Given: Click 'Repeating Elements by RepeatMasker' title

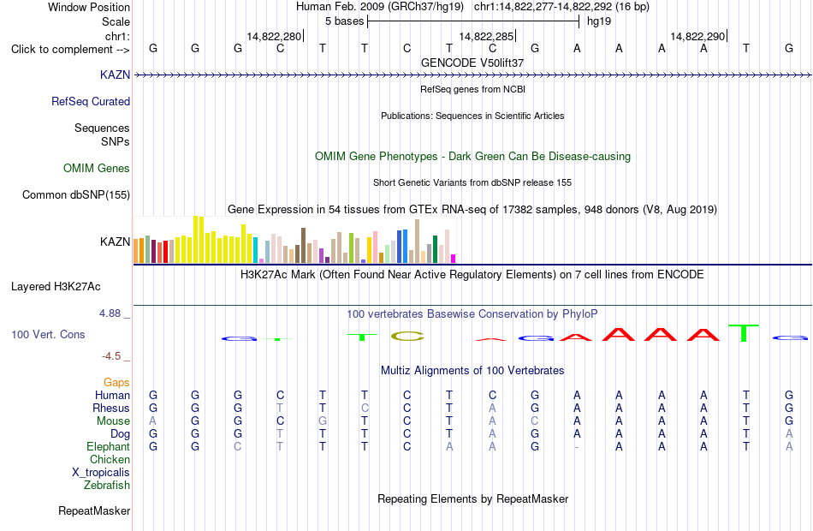Looking at the screenshot, I should (472, 499).
